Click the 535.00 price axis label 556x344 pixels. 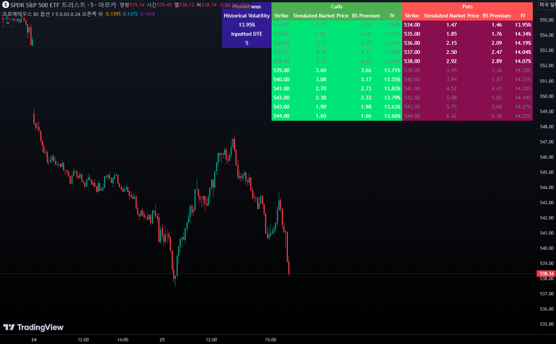547,324
